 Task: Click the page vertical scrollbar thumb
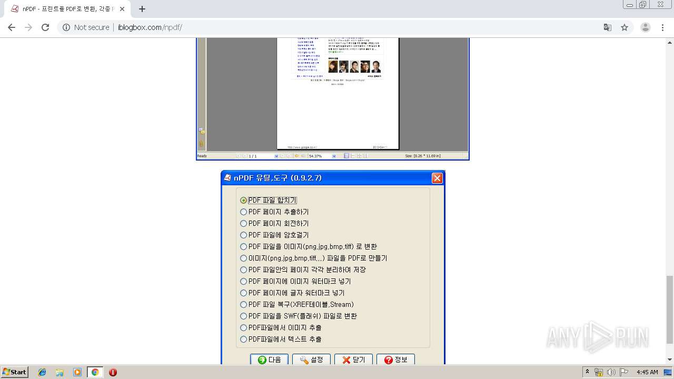point(670,309)
